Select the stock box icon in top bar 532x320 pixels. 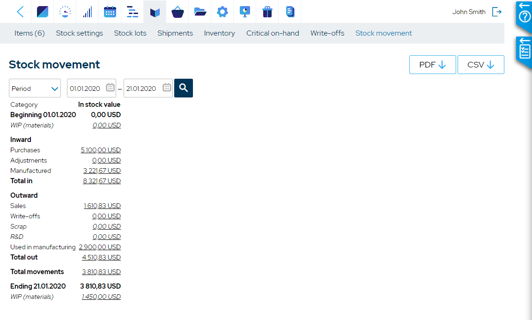tap(155, 13)
